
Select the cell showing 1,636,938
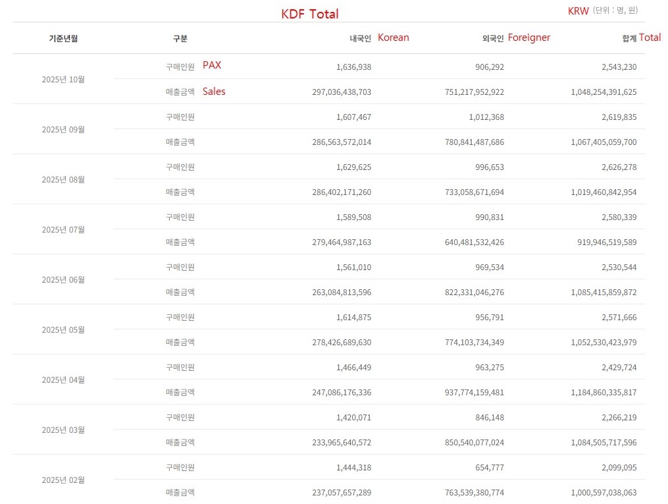pos(353,67)
